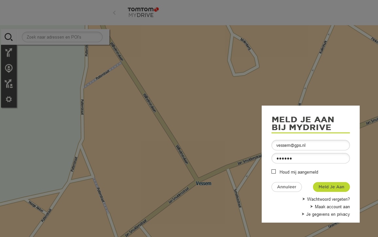Open My Routes icon in sidebar
The width and height of the screenshot is (378, 237).
coord(9,84)
